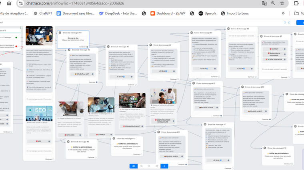
Task: Select the man with headphones image thumbnail
Action: pyautogui.click(x=39, y=36)
